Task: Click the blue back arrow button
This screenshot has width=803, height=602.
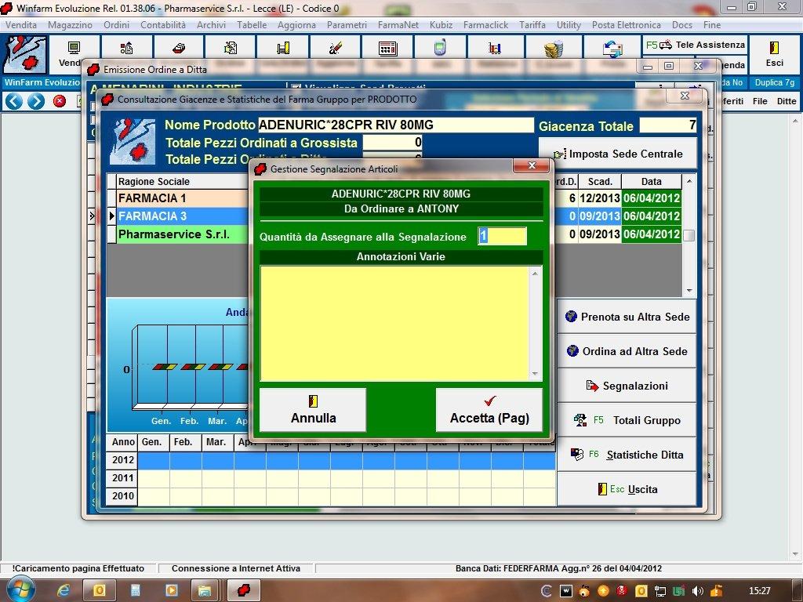Action: 13,101
